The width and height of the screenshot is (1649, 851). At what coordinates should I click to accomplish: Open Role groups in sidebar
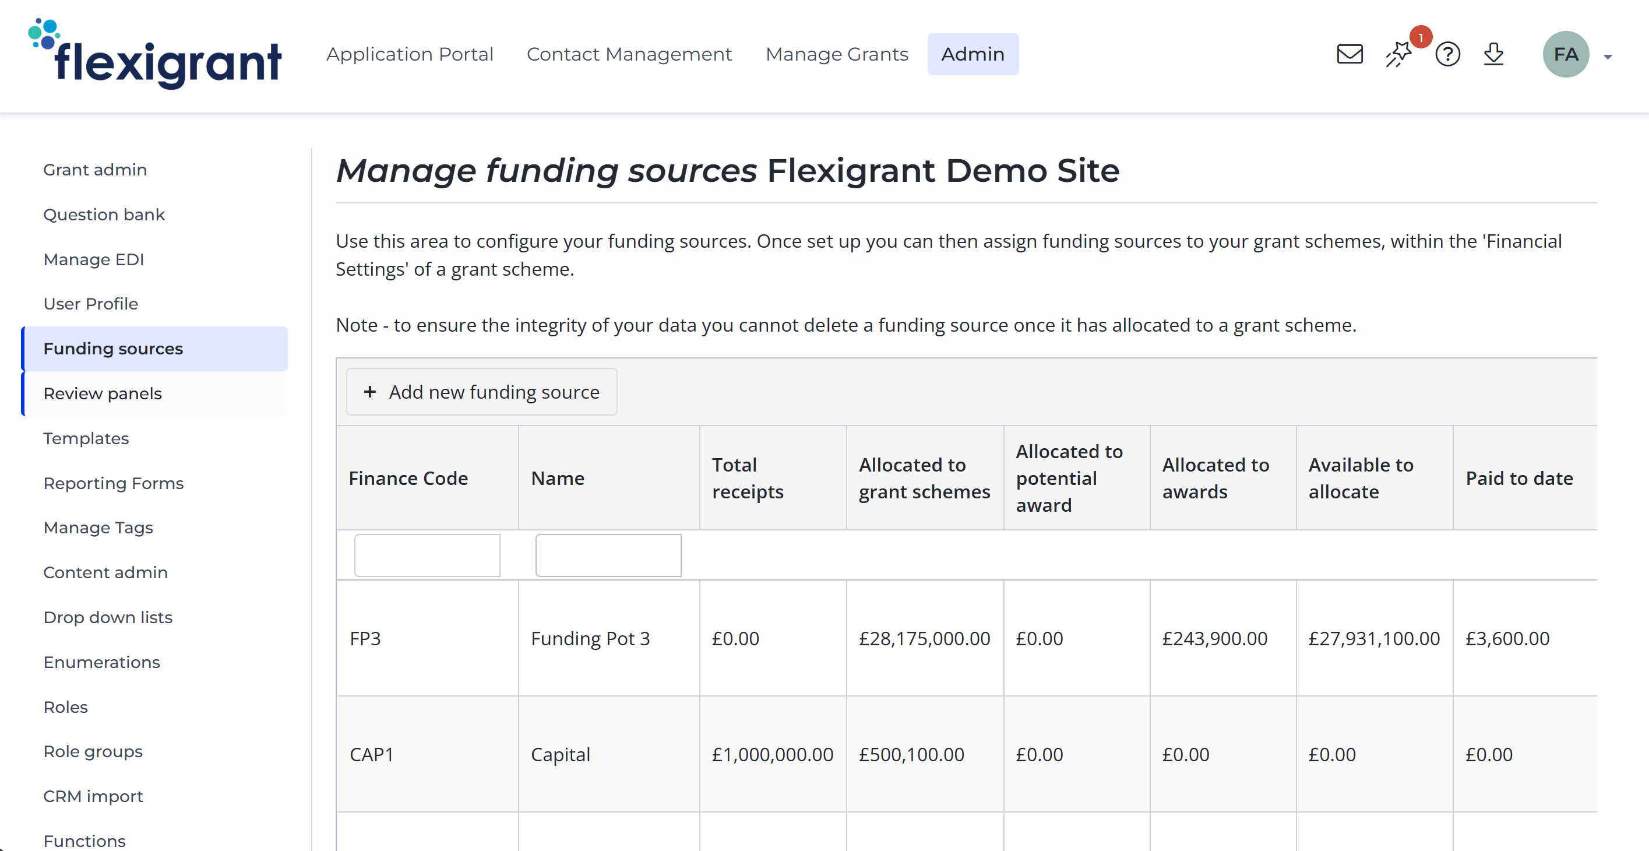point(93,751)
